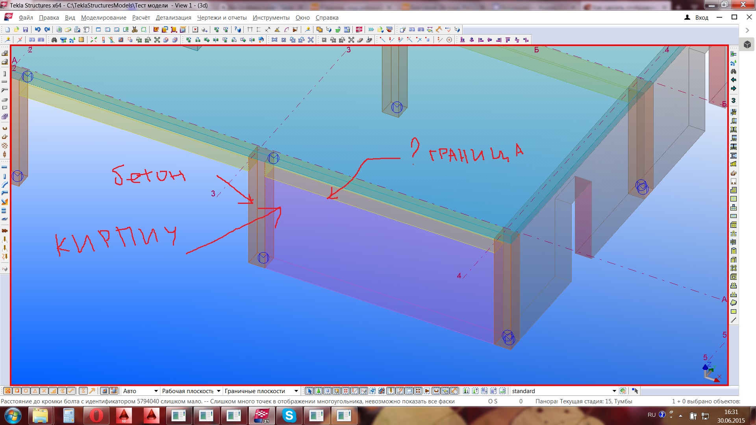
Task: Open Tekla Structures taskbar icon
Action: [261, 416]
